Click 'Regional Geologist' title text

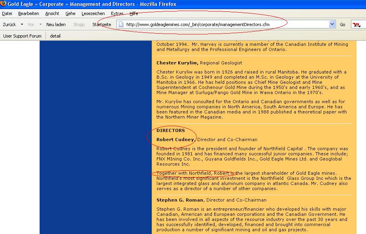tap(221, 63)
